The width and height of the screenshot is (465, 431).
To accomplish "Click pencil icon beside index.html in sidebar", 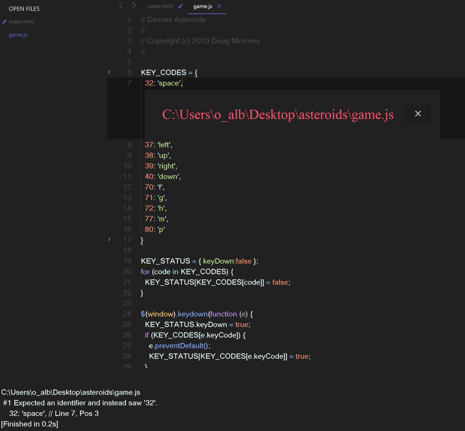I will (4, 22).
